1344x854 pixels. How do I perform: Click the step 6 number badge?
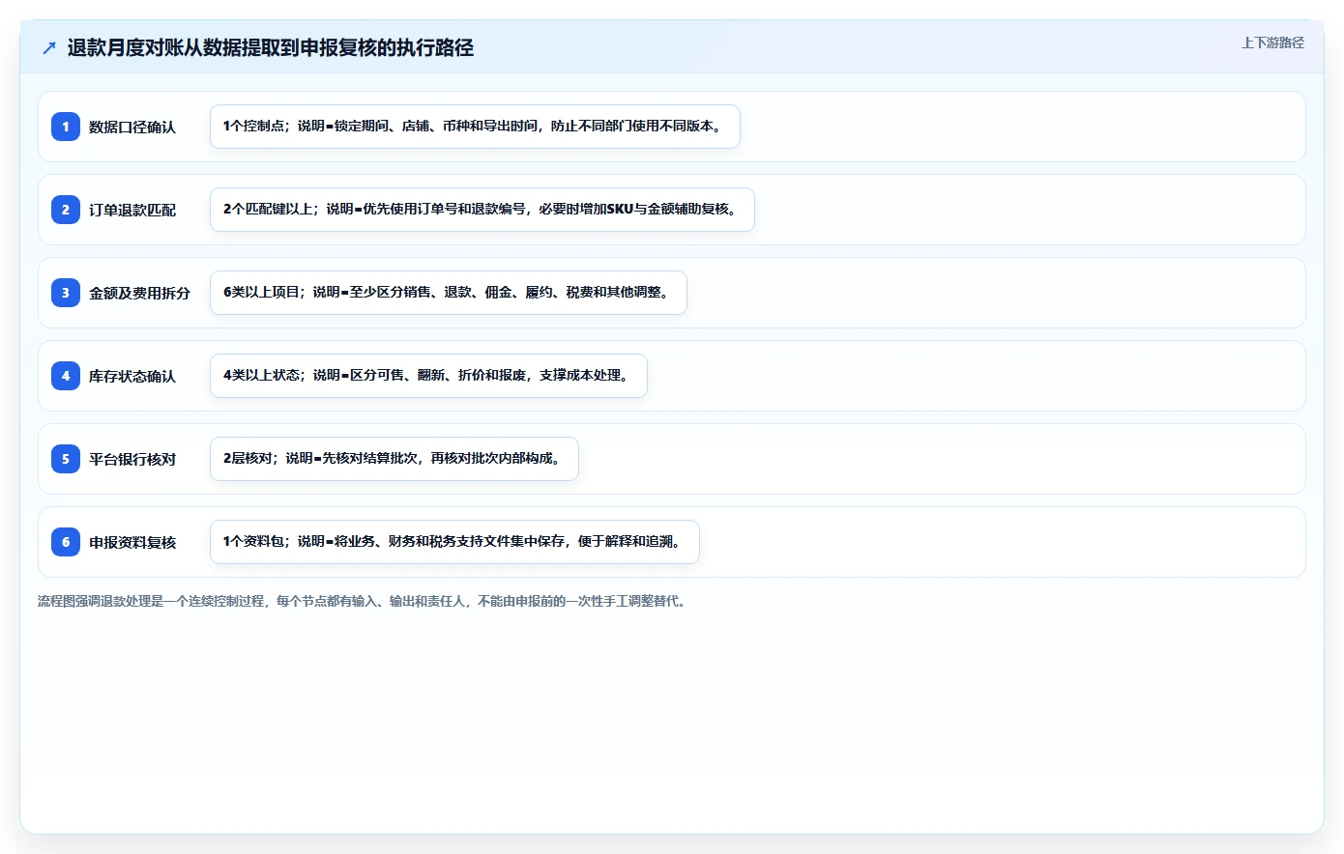coord(66,542)
